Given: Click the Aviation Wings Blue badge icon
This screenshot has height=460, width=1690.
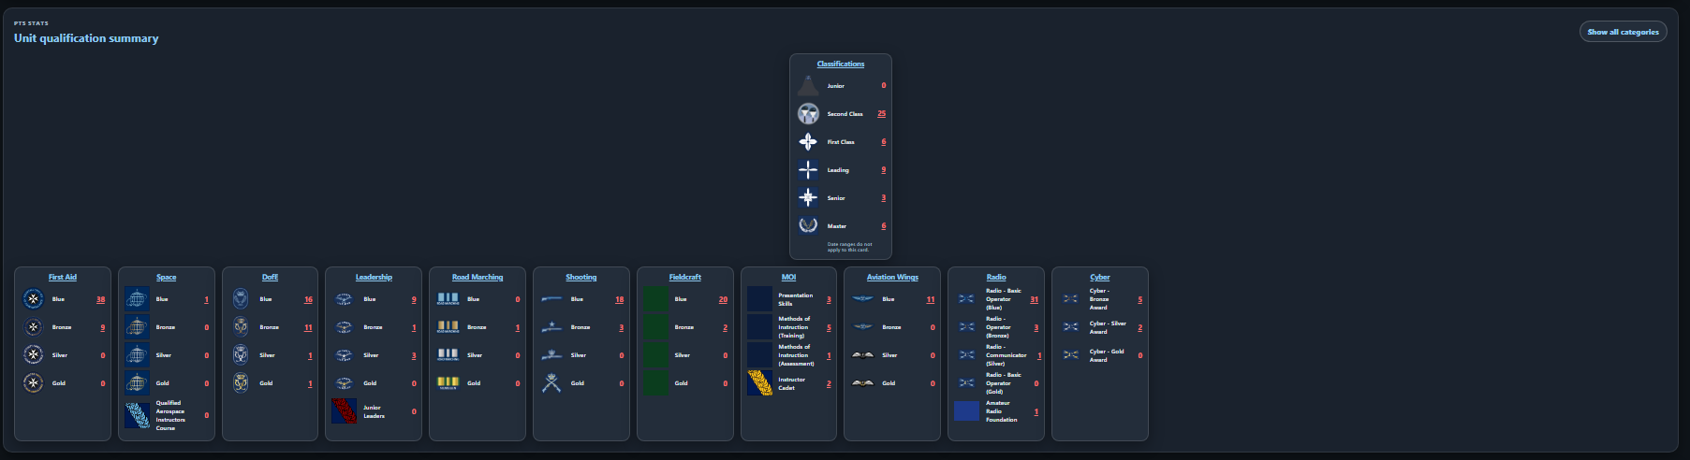Looking at the screenshot, I should (862, 299).
